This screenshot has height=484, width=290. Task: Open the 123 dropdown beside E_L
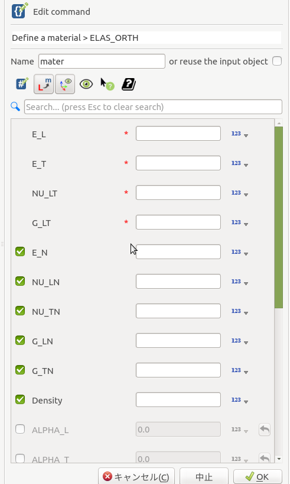coord(240,134)
